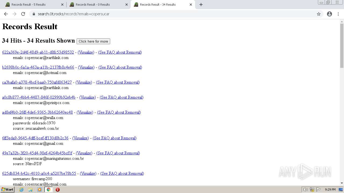Select the 'Records Result - 34 Results' tab
Image resolution: width=344 pixels, height=193 pixels.
[163, 5]
